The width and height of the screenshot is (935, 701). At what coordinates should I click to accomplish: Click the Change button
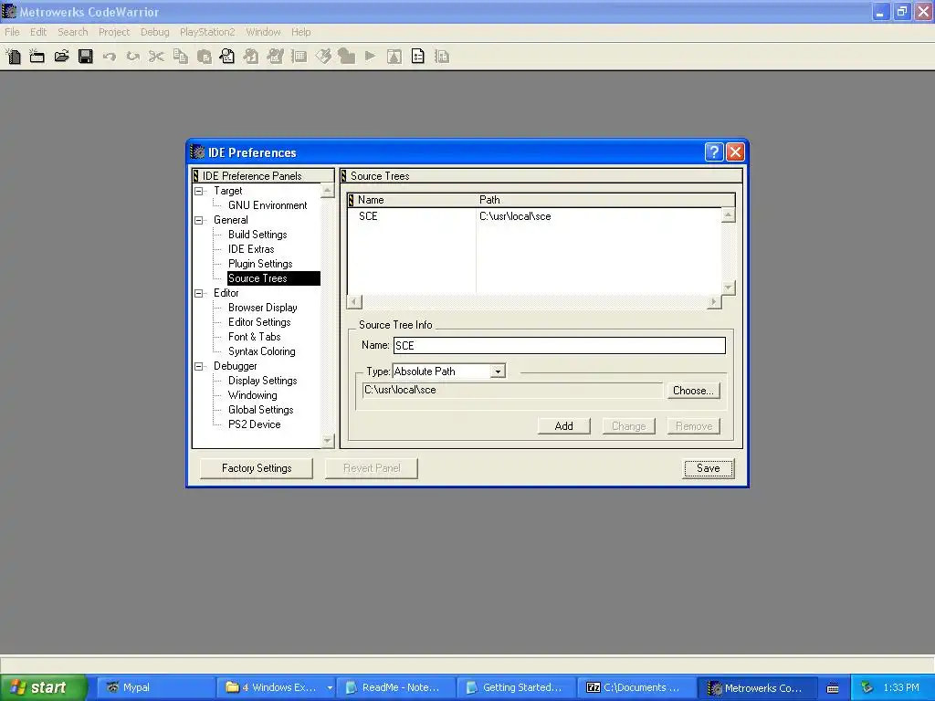pos(628,426)
